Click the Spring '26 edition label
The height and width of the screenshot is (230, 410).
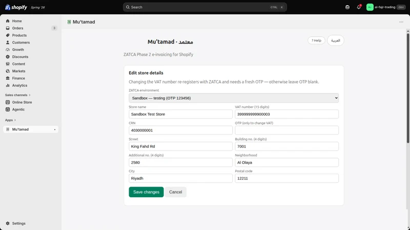pyautogui.click(x=38, y=7)
